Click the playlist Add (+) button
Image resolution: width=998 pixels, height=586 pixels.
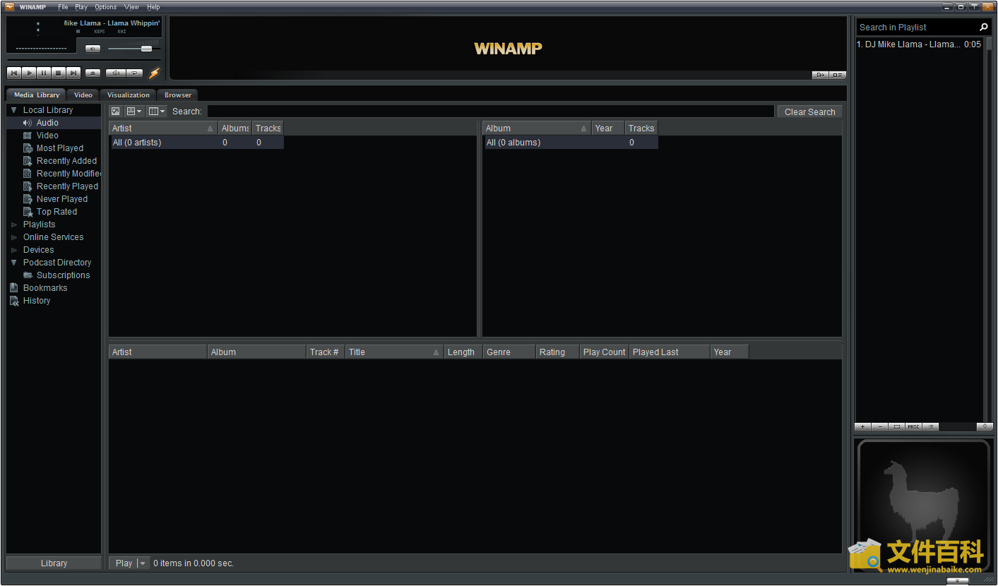[863, 426]
